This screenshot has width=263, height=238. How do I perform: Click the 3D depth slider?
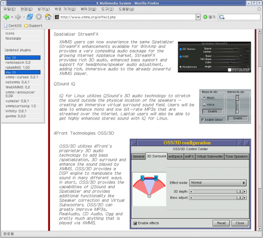218,192
